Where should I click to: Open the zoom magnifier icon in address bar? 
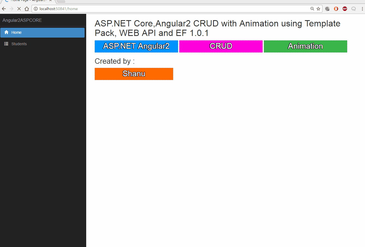pos(312,9)
